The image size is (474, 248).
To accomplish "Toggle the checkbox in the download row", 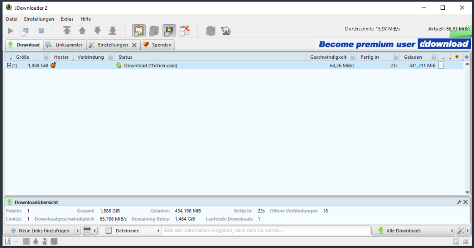I will tap(441, 65).
